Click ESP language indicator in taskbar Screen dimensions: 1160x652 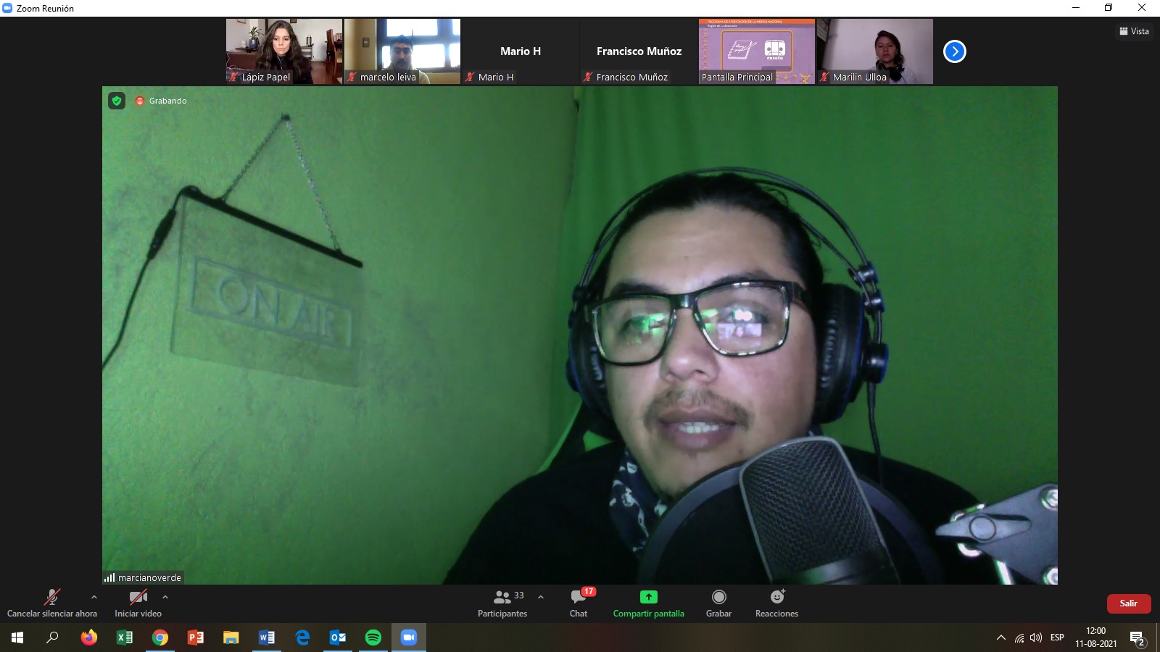point(1057,638)
